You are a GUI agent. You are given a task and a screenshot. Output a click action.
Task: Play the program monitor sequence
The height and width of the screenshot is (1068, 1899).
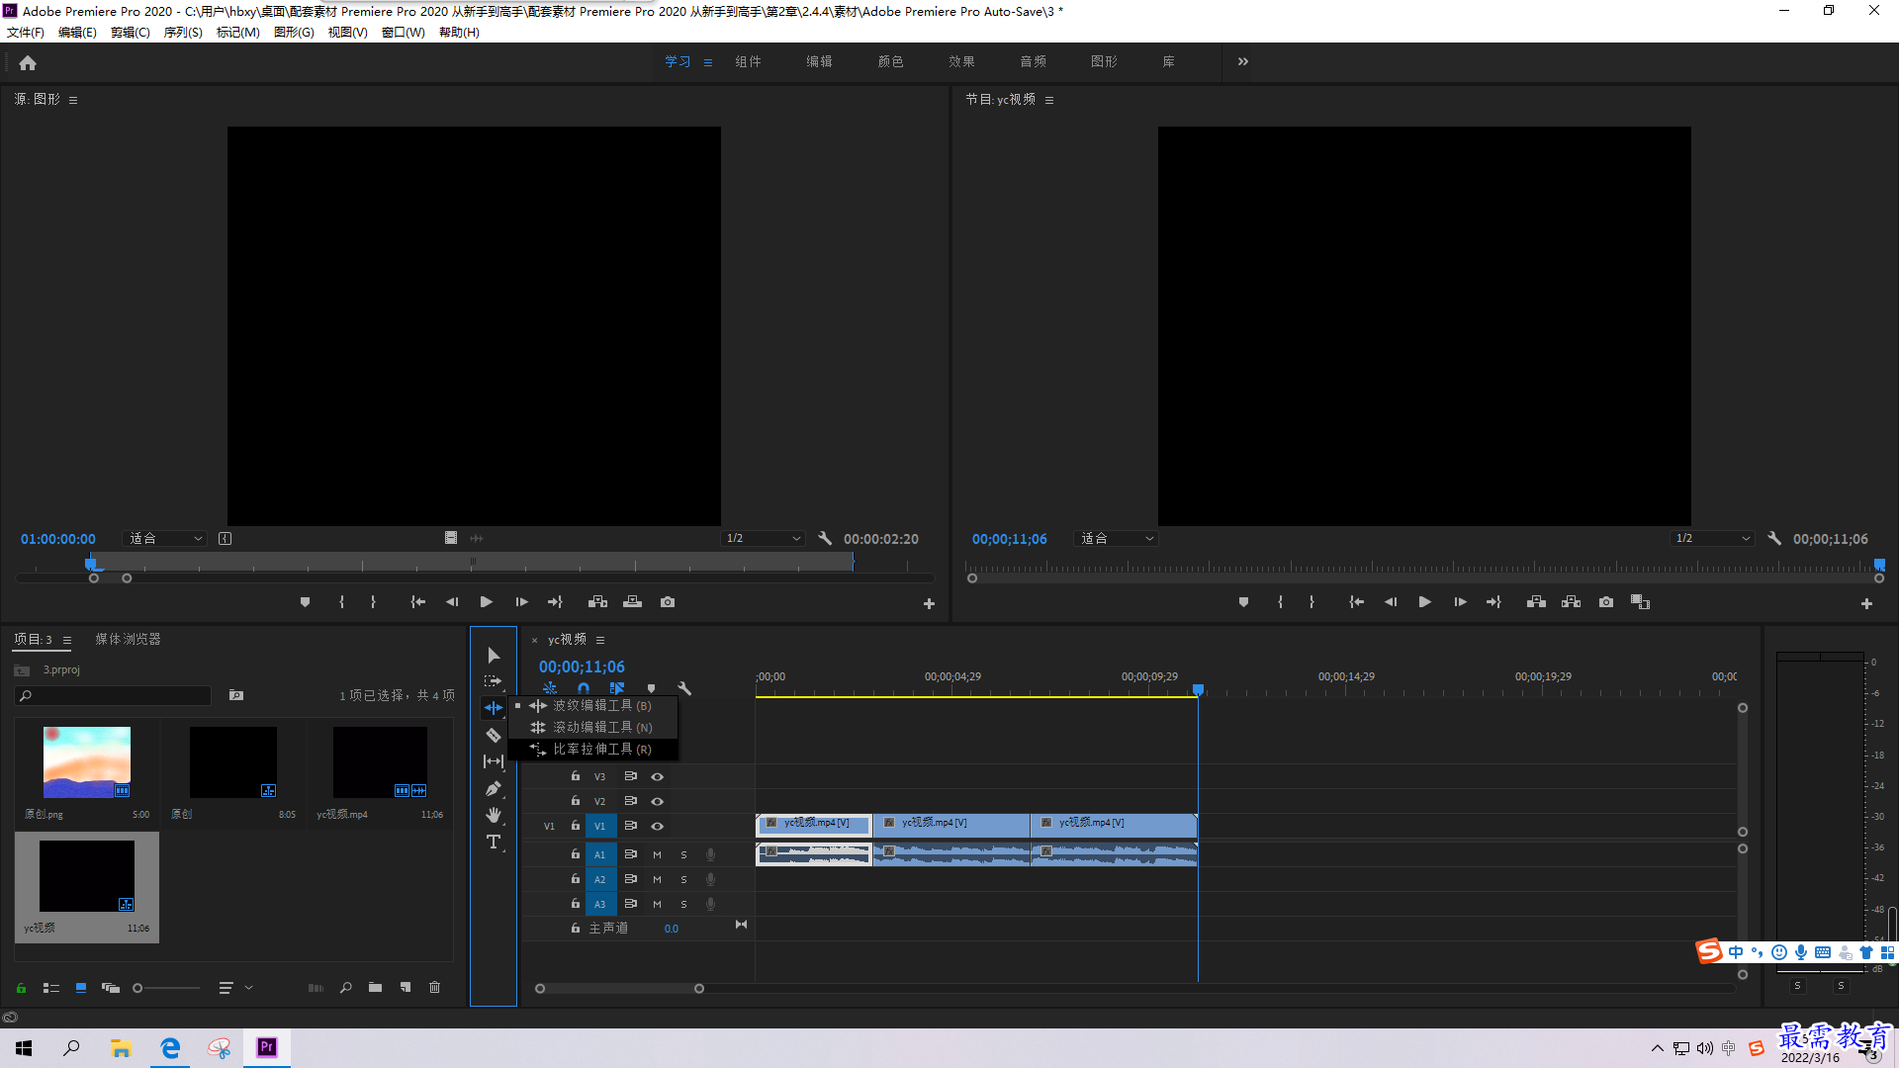1425,602
